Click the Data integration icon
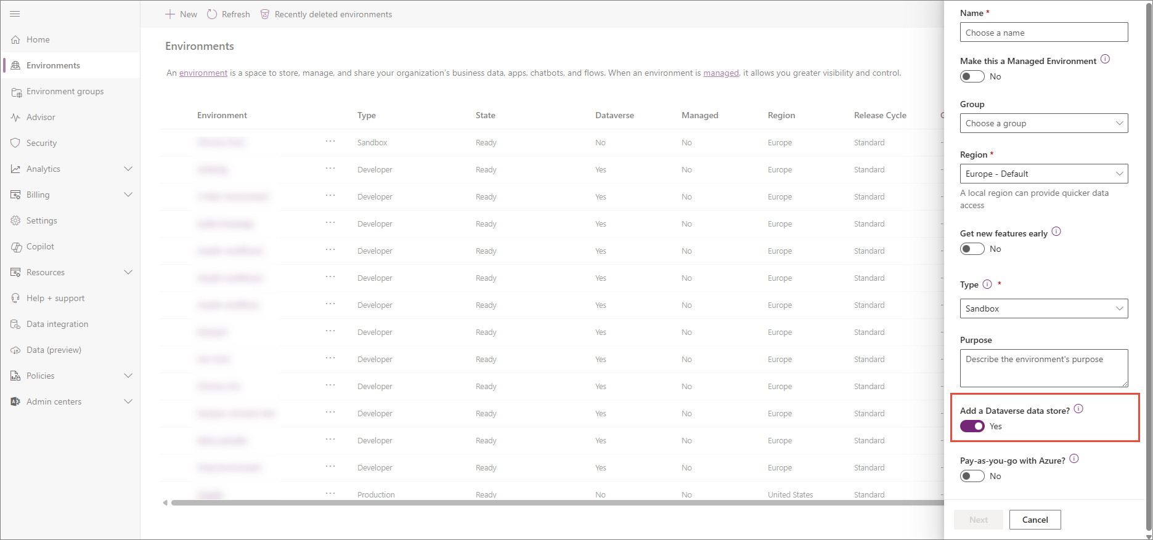 pyautogui.click(x=15, y=324)
